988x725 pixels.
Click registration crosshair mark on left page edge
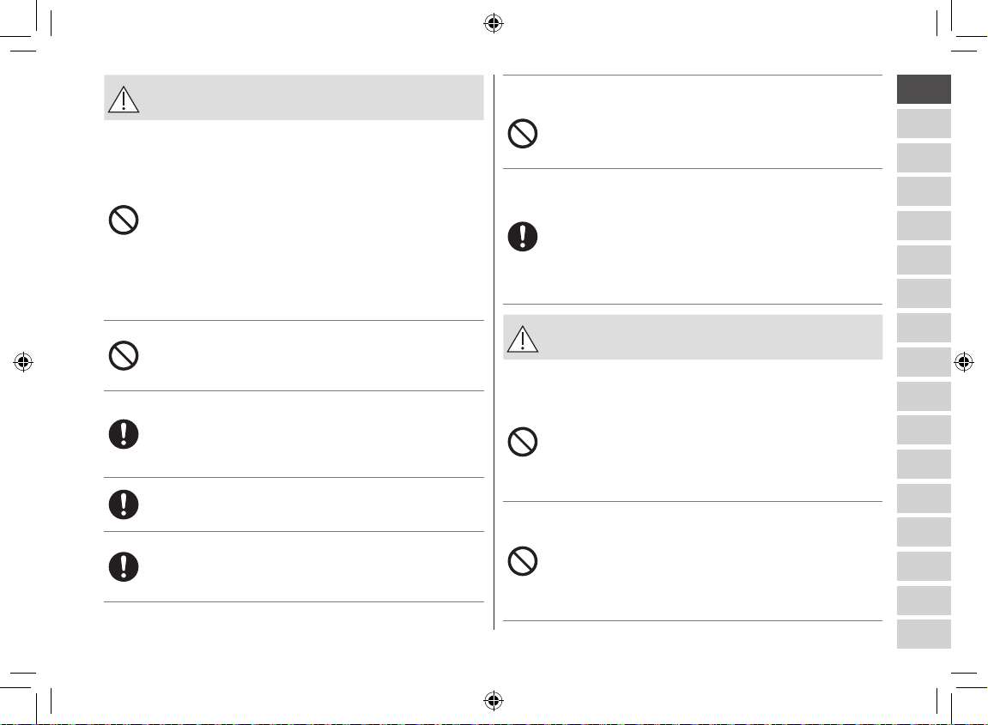(x=23, y=362)
